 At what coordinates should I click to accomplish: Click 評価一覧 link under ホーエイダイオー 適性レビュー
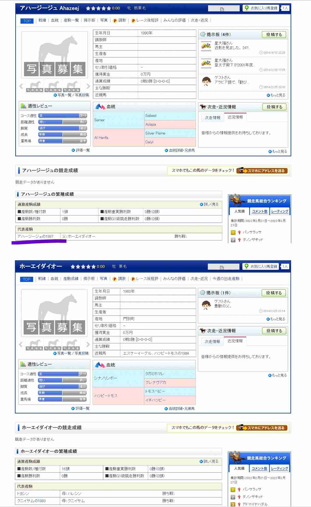[x=82, y=408]
